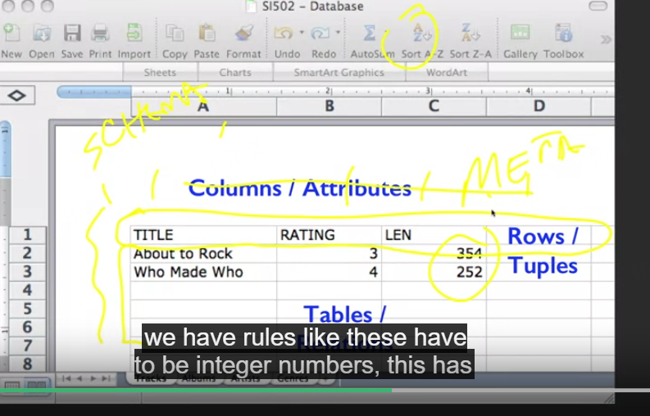Select row 1 header
The height and width of the screenshot is (416, 650).
[27, 235]
